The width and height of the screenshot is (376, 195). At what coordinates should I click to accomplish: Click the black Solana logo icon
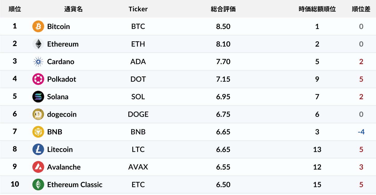(38, 97)
